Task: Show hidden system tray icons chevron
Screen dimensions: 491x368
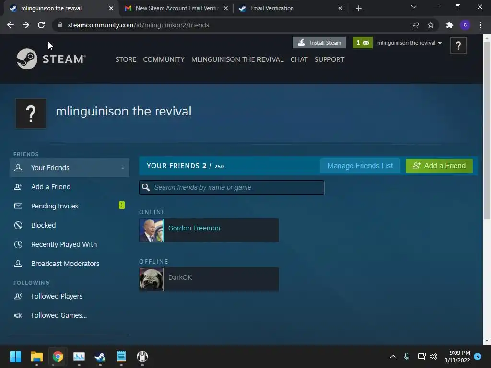Action: point(393,356)
